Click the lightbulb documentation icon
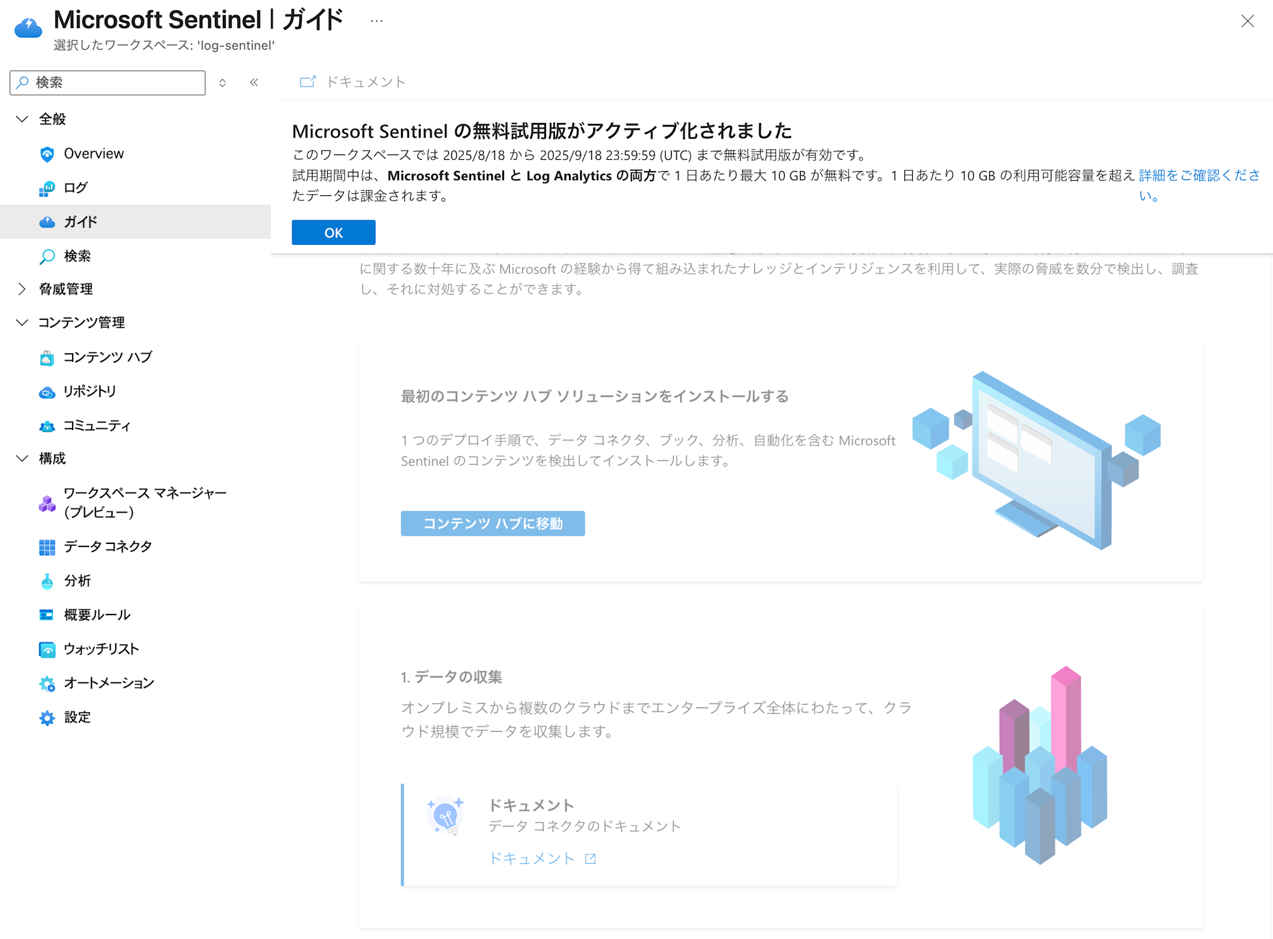 coord(446,816)
